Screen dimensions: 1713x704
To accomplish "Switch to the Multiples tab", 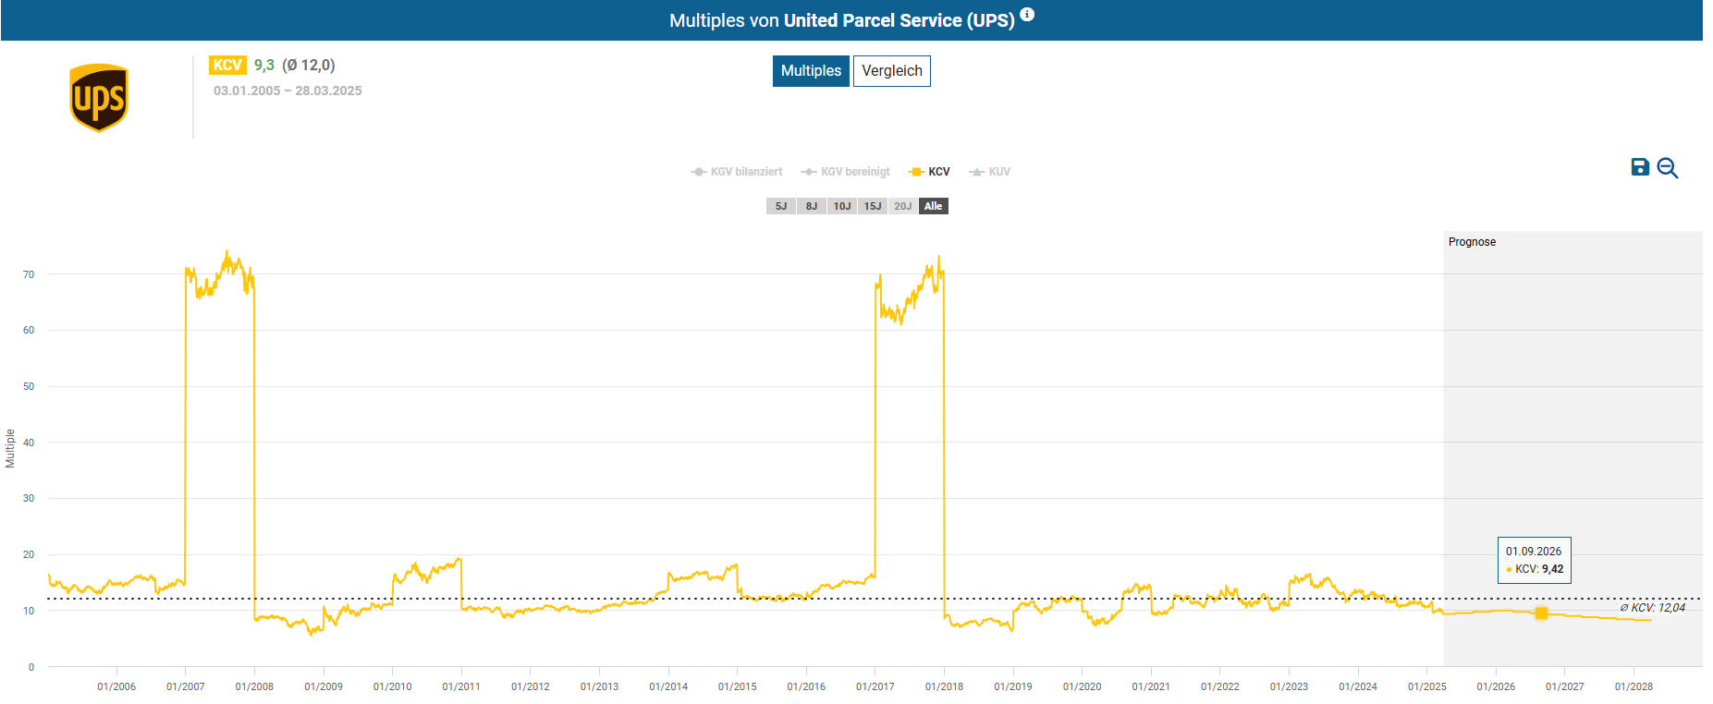I will (x=811, y=71).
